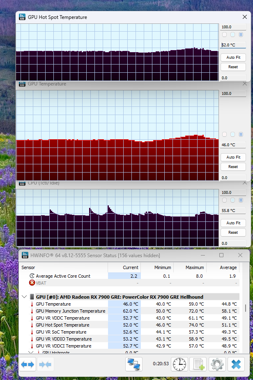Click the 72.0 °C maximum Memory Junction value
The width and height of the screenshot is (253, 380).
(196, 311)
